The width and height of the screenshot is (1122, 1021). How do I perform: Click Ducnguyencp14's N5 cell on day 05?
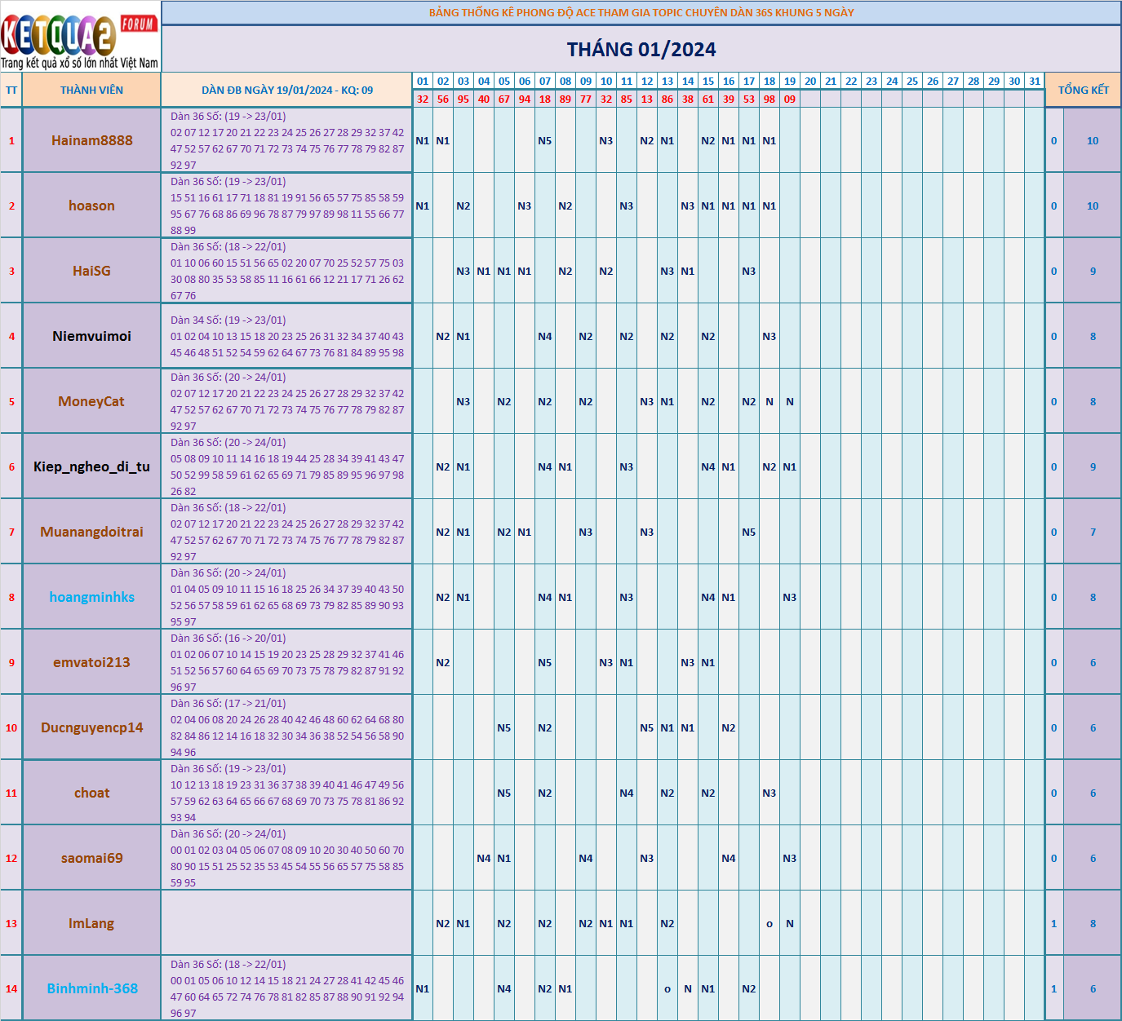pos(504,727)
